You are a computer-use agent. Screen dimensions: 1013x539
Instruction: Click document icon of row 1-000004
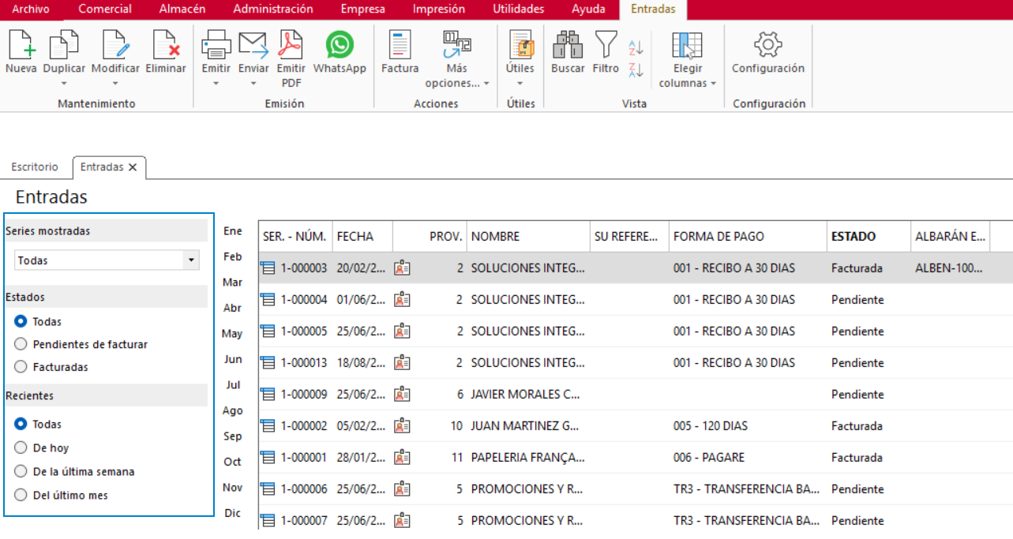point(268,300)
